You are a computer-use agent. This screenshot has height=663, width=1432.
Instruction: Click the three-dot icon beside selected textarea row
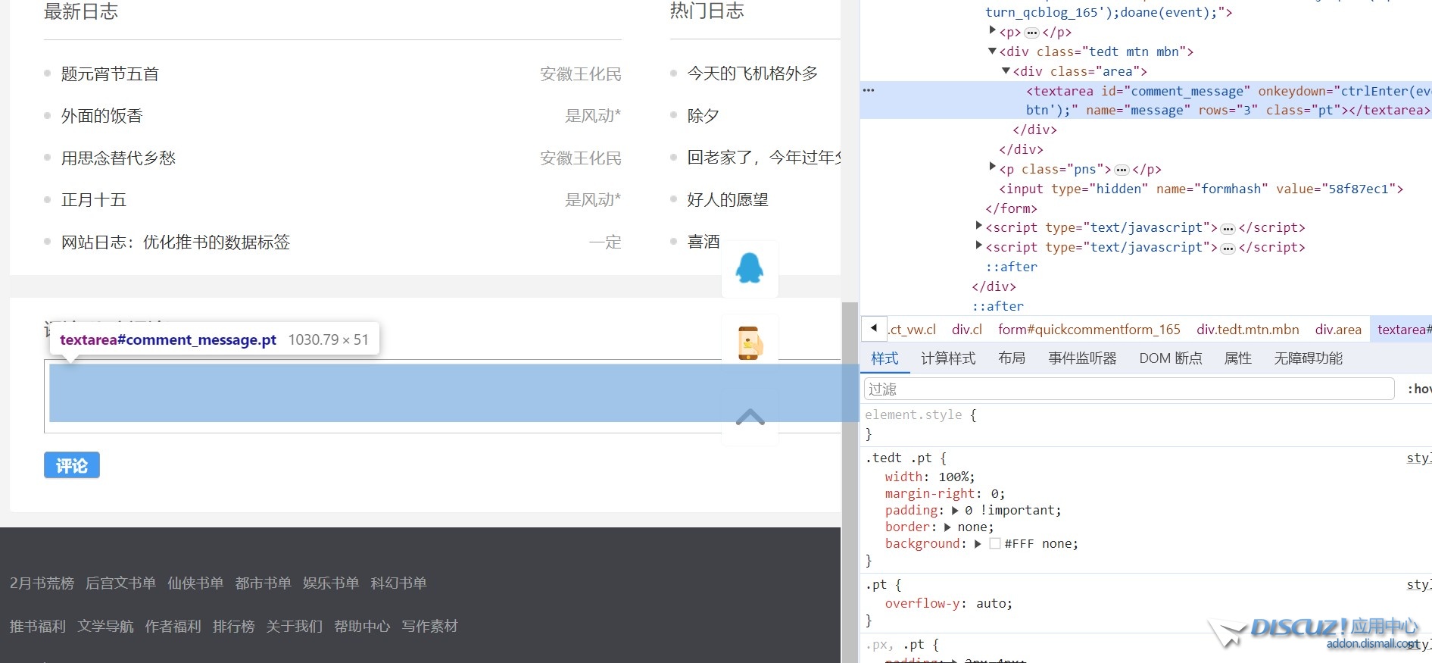coord(869,90)
